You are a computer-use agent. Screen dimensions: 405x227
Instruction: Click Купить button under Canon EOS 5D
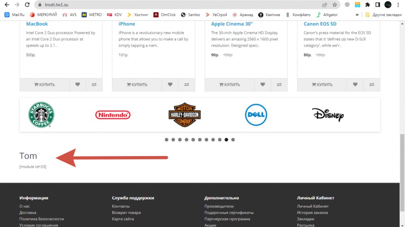322,85
